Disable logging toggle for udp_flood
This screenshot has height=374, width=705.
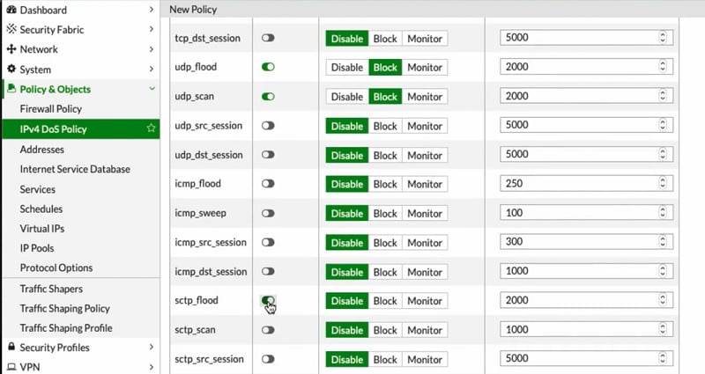pos(268,67)
